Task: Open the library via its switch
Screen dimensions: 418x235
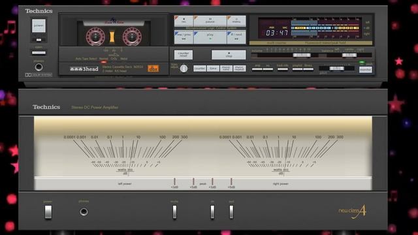Action: pyautogui.click(x=308, y=69)
